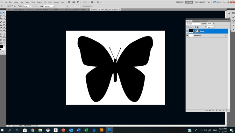The height and width of the screenshot is (133, 235).
Task: Switch to the Channels tab
Action: click(197, 21)
